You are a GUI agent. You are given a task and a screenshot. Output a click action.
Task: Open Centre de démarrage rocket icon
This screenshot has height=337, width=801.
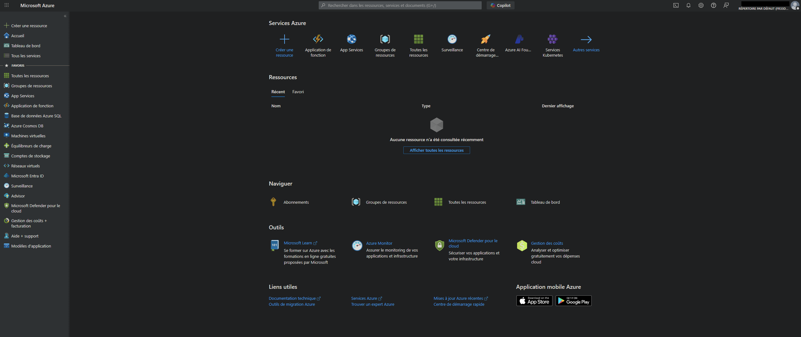click(x=485, y=39)
